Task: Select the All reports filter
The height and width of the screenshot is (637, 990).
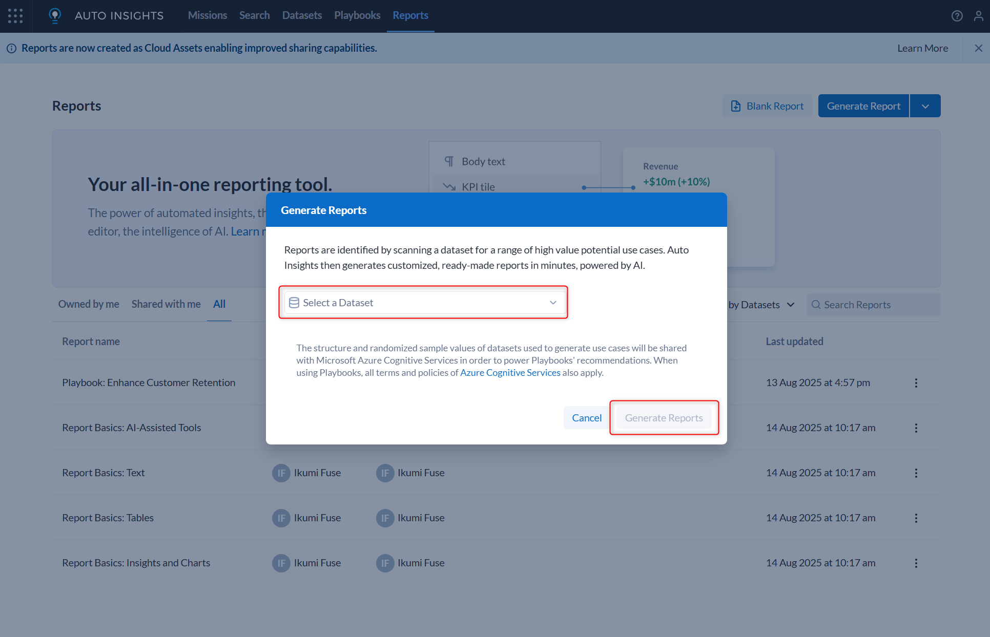Action: 219,304
